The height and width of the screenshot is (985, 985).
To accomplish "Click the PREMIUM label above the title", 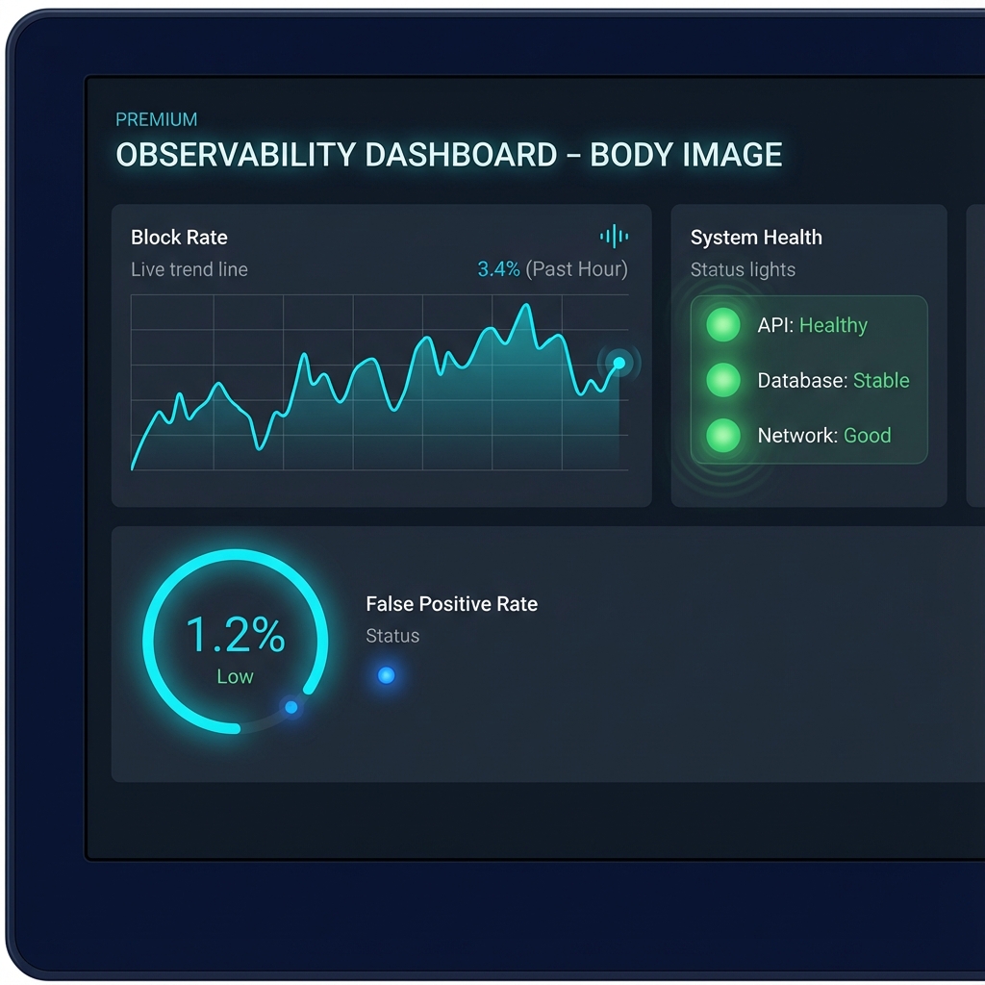I will (156, 119).
